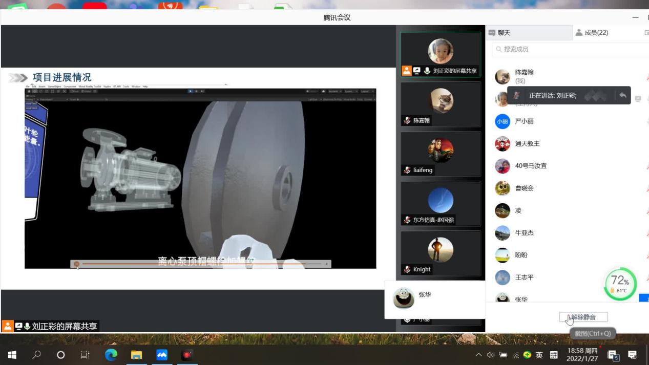
Task: Open Tencent Meeting from the taskbar
Action: (x=162, y=355)
